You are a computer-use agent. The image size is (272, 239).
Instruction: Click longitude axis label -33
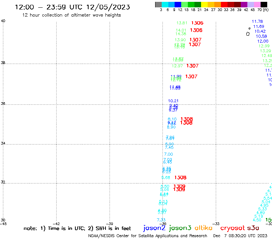(216, 224)
